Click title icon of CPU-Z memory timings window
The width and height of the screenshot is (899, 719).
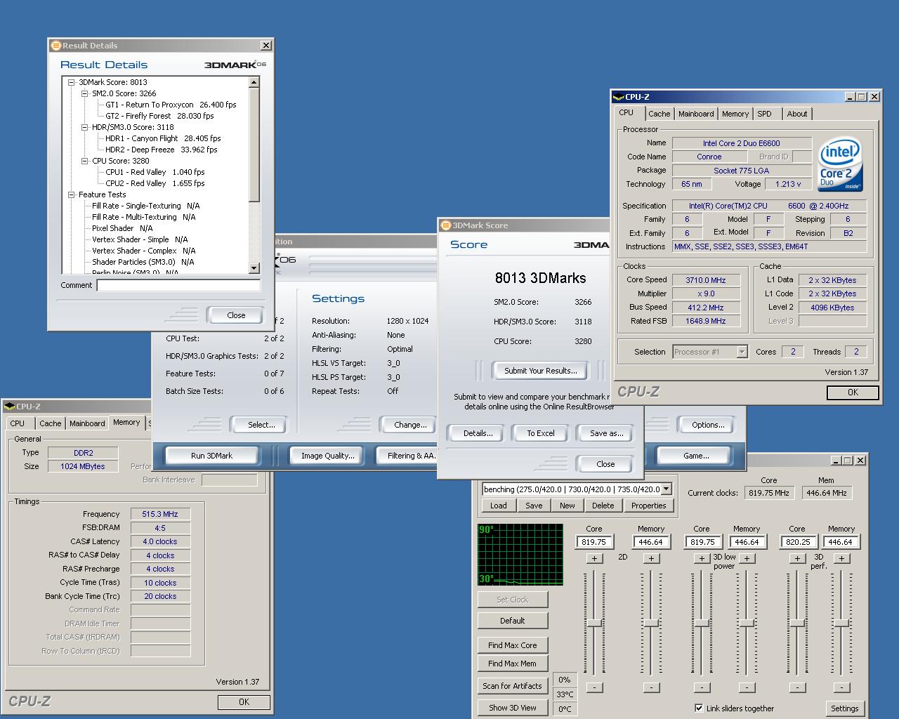tap(9, 406)
